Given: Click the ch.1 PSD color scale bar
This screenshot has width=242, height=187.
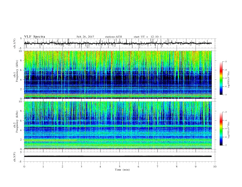Looking at the screenshot, I should click(x=221, y=78).
